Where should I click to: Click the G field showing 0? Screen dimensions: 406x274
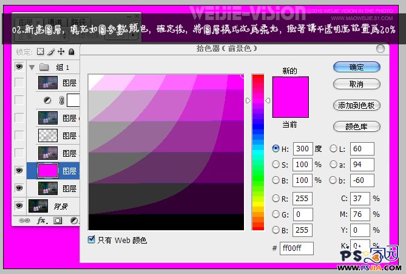(303, 214)
